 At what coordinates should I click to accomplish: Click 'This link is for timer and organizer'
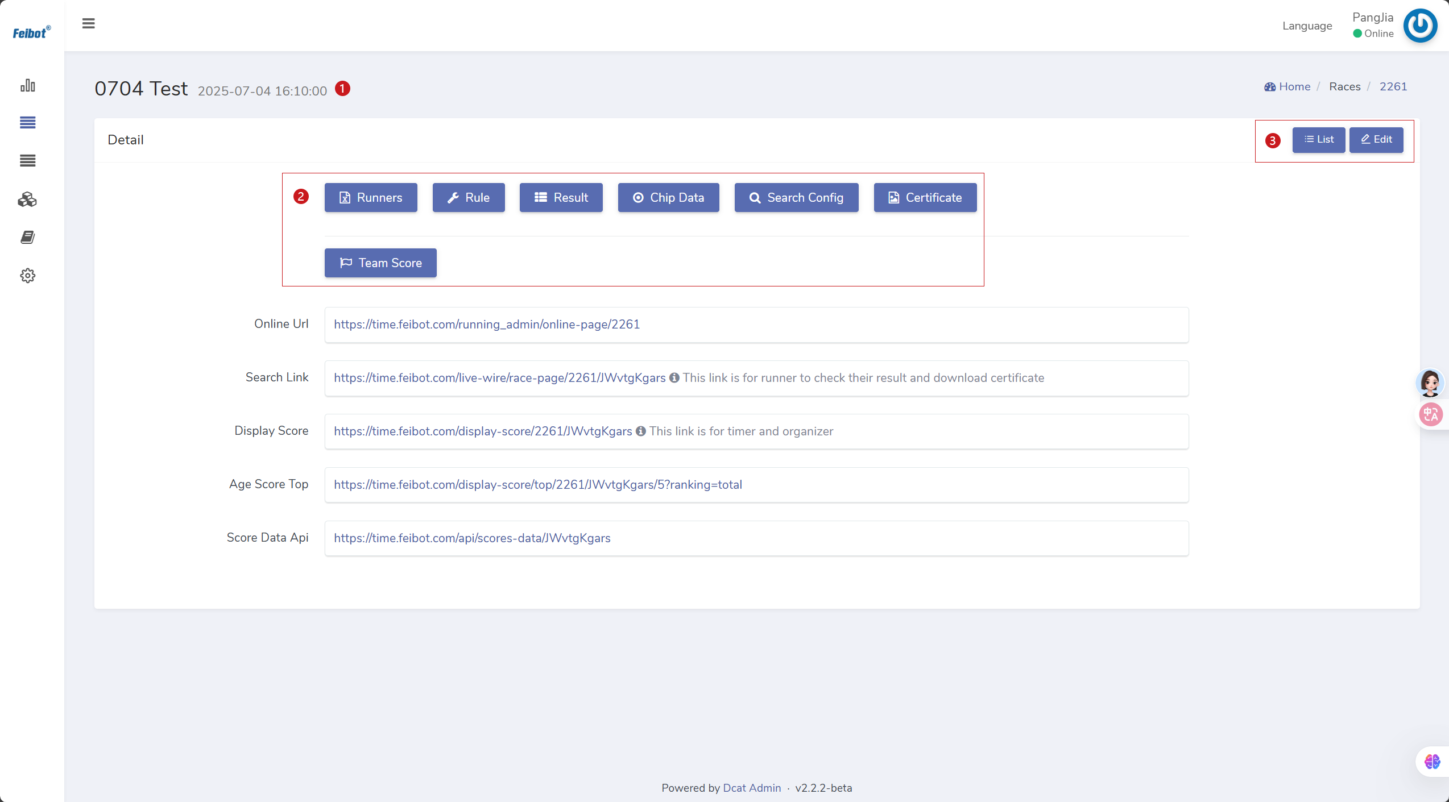point(742,431)
